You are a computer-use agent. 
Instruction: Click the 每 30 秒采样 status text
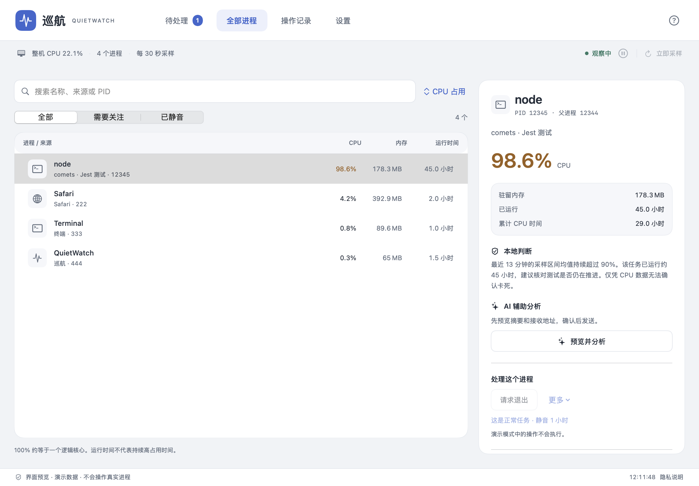click(x=155, y=53)
